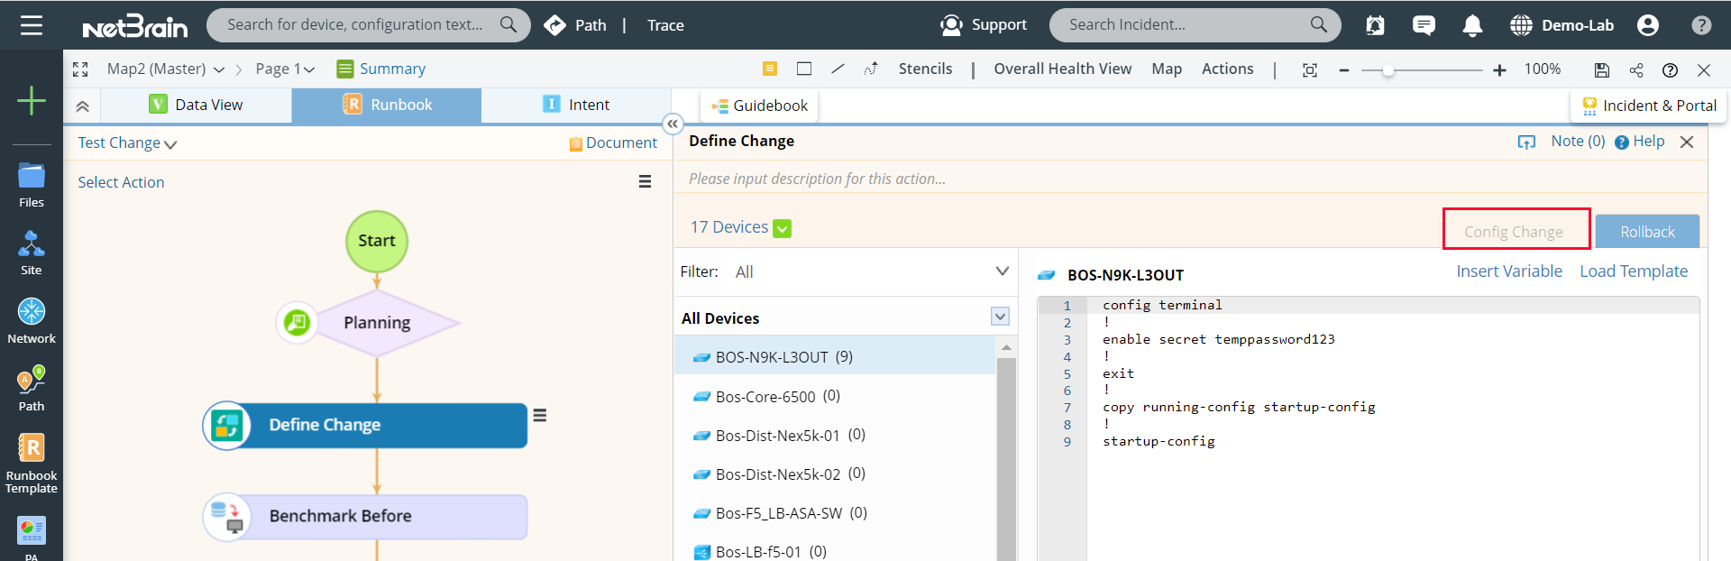
Task: Click the green plus add button
Action: (32, 100)
